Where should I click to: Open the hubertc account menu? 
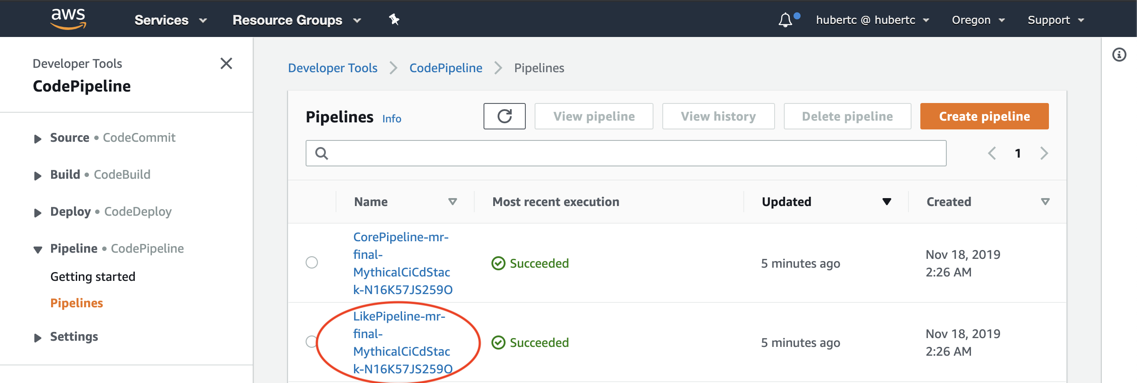coord(872,20)
